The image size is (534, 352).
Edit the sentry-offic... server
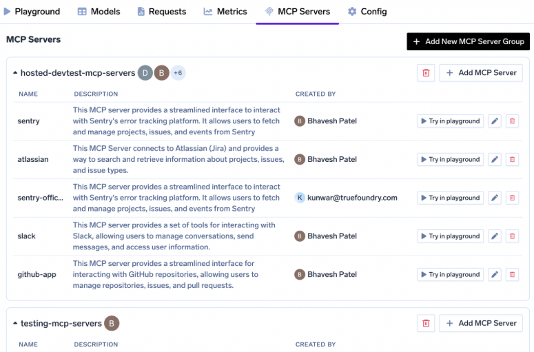tap(495, 198)
